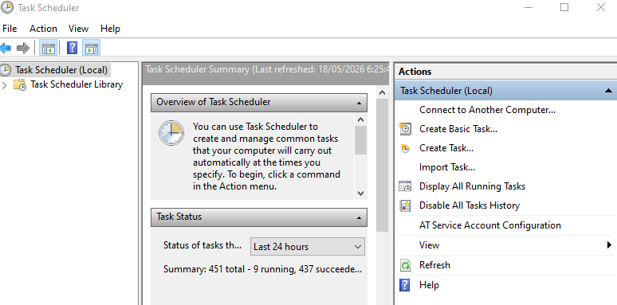Image resolution: width=617 pixels, height=305 pixels.
Task: Open the Help menu in menu bar
Action: tap(110, 29)
